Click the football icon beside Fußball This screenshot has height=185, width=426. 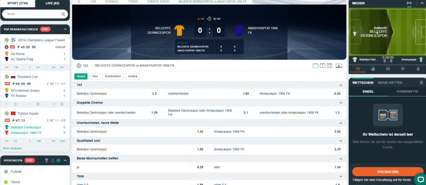[x=6, y=172]
